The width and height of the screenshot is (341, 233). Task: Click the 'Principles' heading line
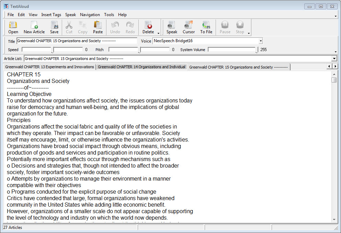19,120
